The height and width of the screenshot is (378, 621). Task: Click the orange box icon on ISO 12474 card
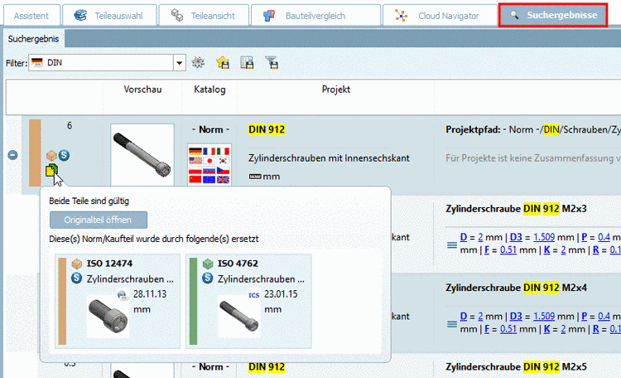tap(77, 264)
